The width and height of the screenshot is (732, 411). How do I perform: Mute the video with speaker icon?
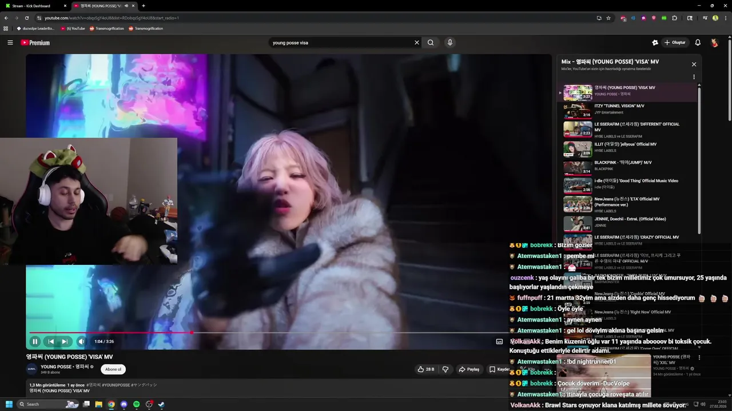click(x=81, y=341)
